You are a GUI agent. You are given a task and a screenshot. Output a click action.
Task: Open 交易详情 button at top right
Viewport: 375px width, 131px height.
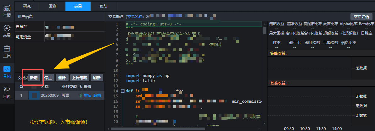pyautogui.click(x=361, y=17)
